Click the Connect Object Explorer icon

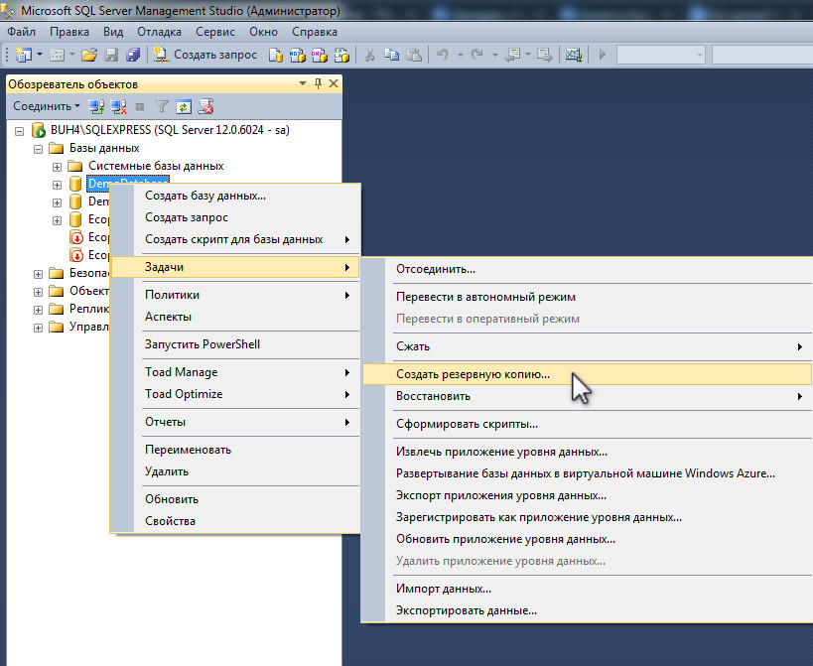coord(96,106)
